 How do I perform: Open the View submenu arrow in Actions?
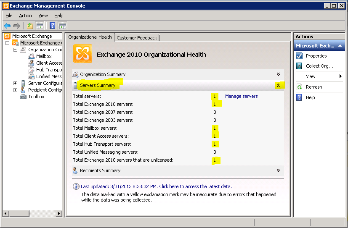click(x=340, y=76)
